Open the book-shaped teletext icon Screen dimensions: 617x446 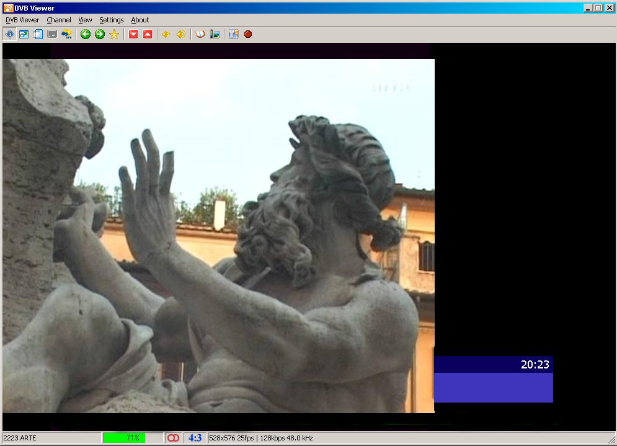[200, 34]
